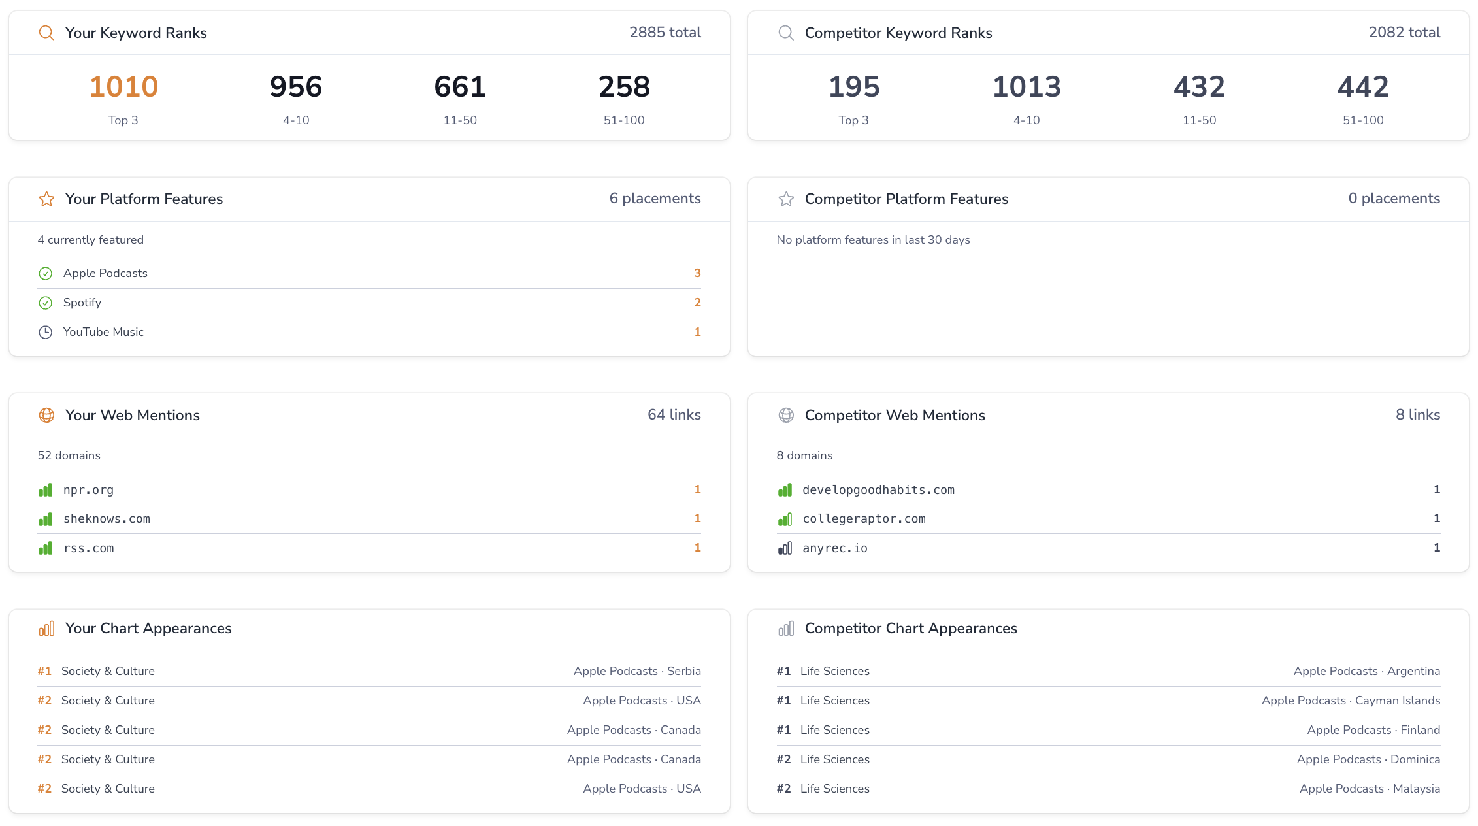Click the clock icon next to YouTube Music
Screen dimensions: 1478x826
point(45,332)
